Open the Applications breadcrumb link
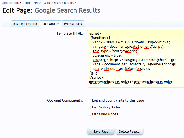 point(11,3)
